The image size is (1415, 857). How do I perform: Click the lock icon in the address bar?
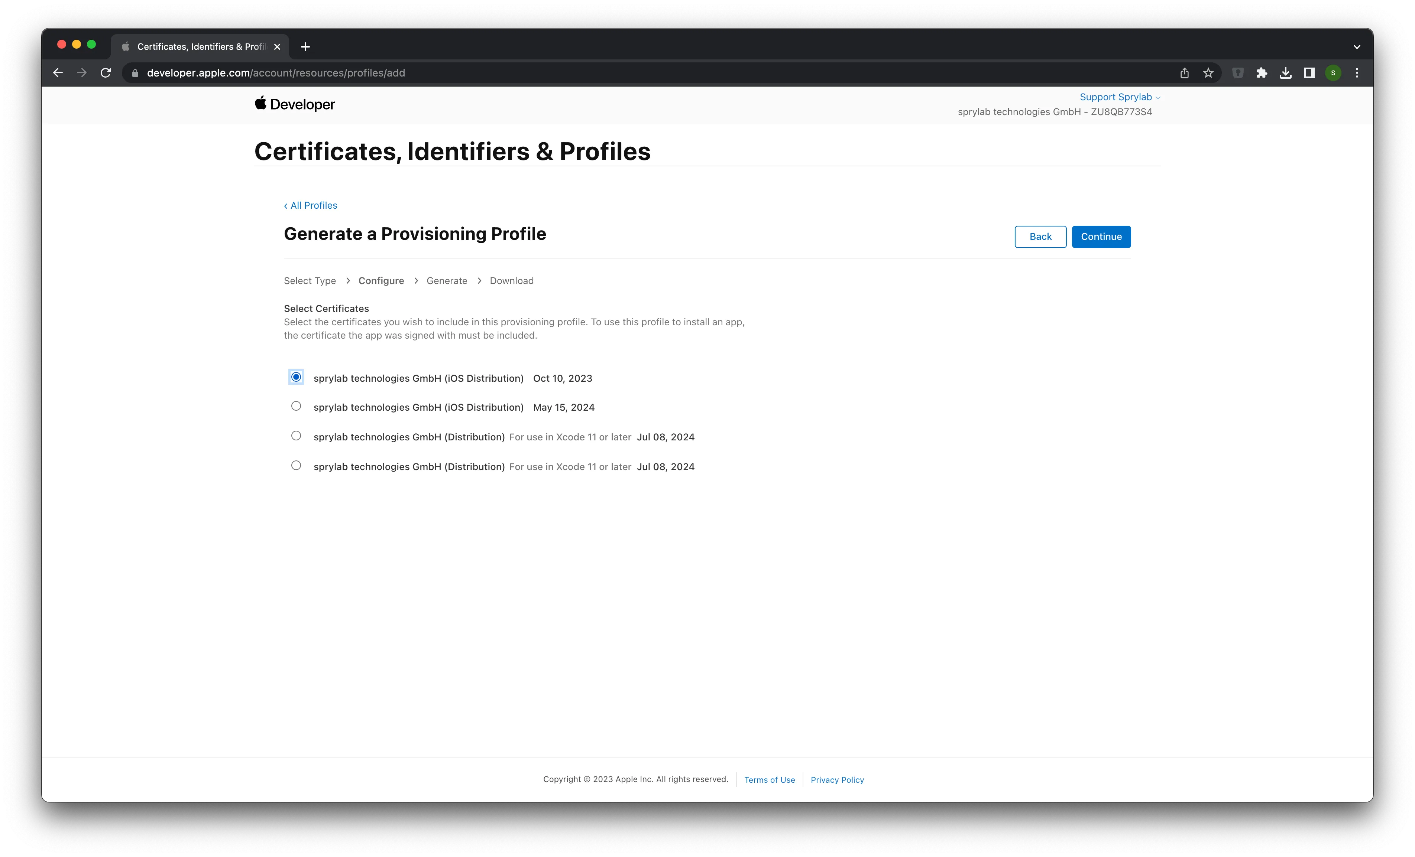[136, 73]
